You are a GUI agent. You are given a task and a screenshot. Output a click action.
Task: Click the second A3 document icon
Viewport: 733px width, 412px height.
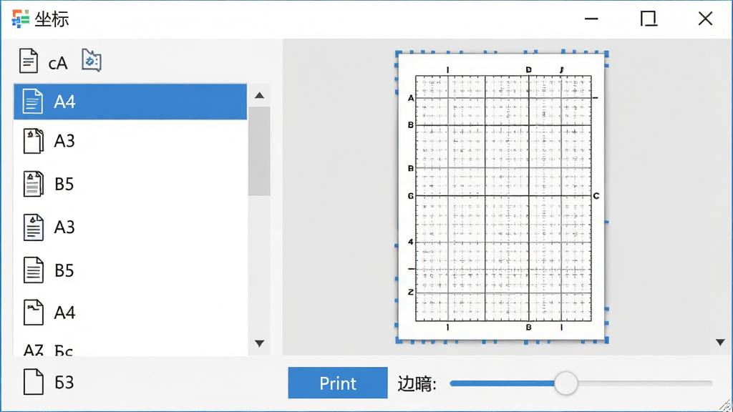tap(33, 227)
